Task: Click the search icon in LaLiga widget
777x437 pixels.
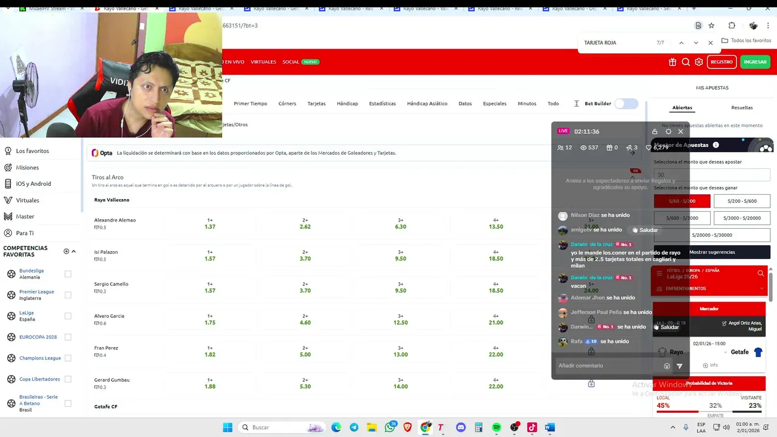Action: point(761,274)
